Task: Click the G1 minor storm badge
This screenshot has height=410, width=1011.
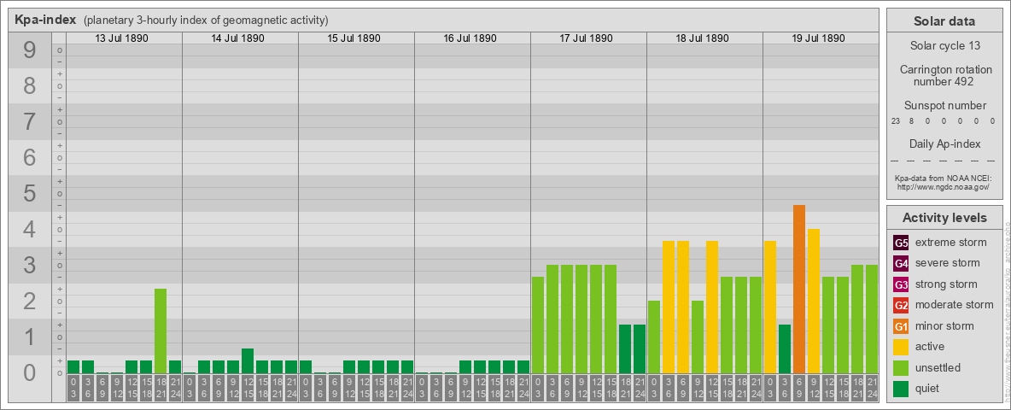Action: 901,326
